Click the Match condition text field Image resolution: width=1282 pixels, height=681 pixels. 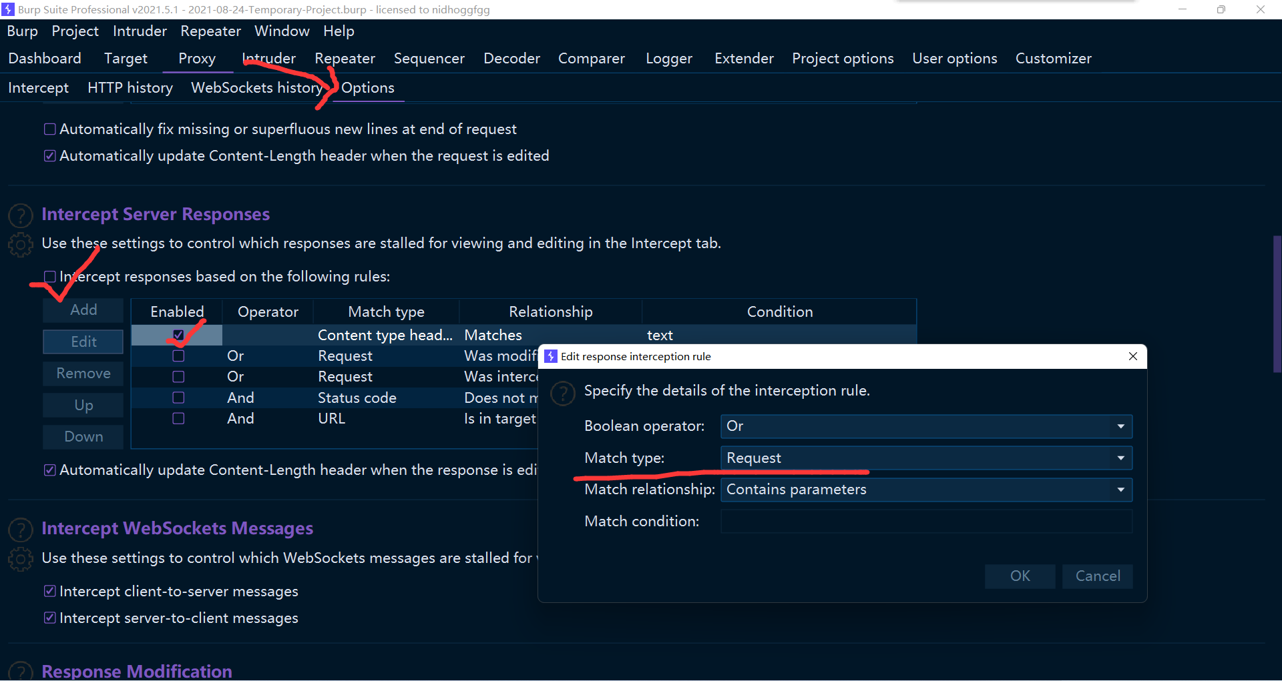coord(925,522)
